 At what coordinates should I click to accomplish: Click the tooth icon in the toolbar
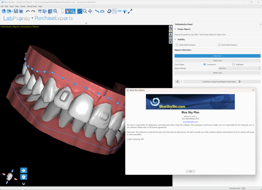62,11
